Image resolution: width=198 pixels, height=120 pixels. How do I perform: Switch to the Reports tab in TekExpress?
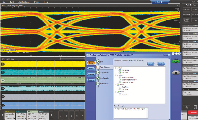point(91,80)
